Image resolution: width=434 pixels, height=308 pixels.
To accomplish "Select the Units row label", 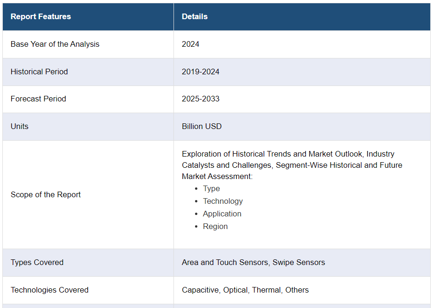I will pyautogui.click(x=20, y=127).
